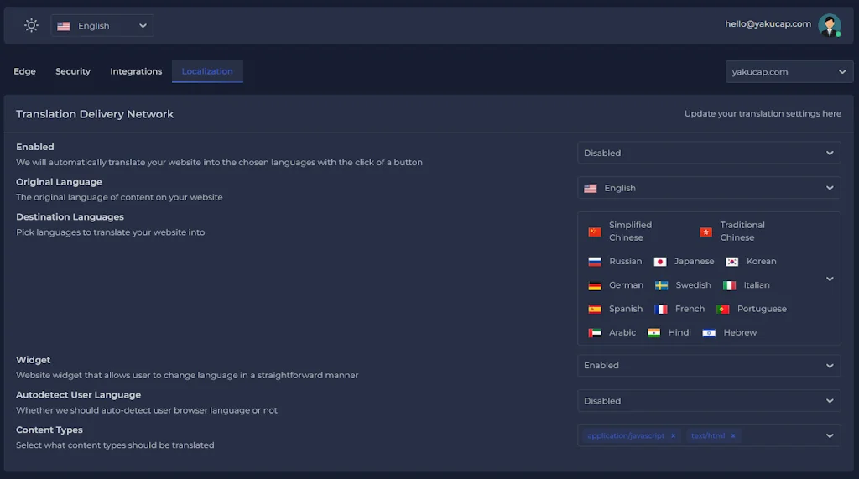Click the French flag icon
The width and height of the screenshot is (859, 479).
(x=661, y=309)
